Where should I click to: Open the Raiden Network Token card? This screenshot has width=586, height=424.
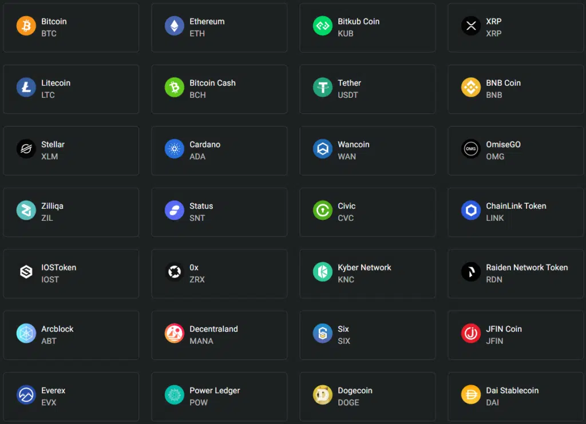[516, 274]
